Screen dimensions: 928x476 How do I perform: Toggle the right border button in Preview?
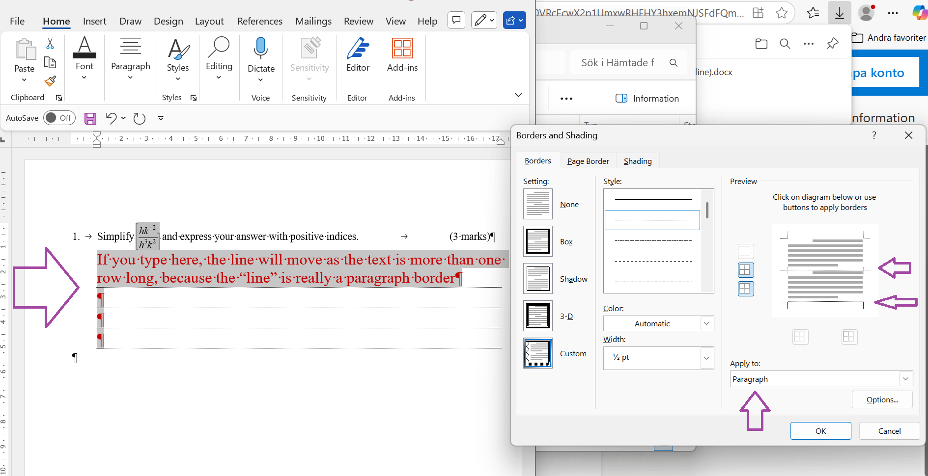point(848,337)
